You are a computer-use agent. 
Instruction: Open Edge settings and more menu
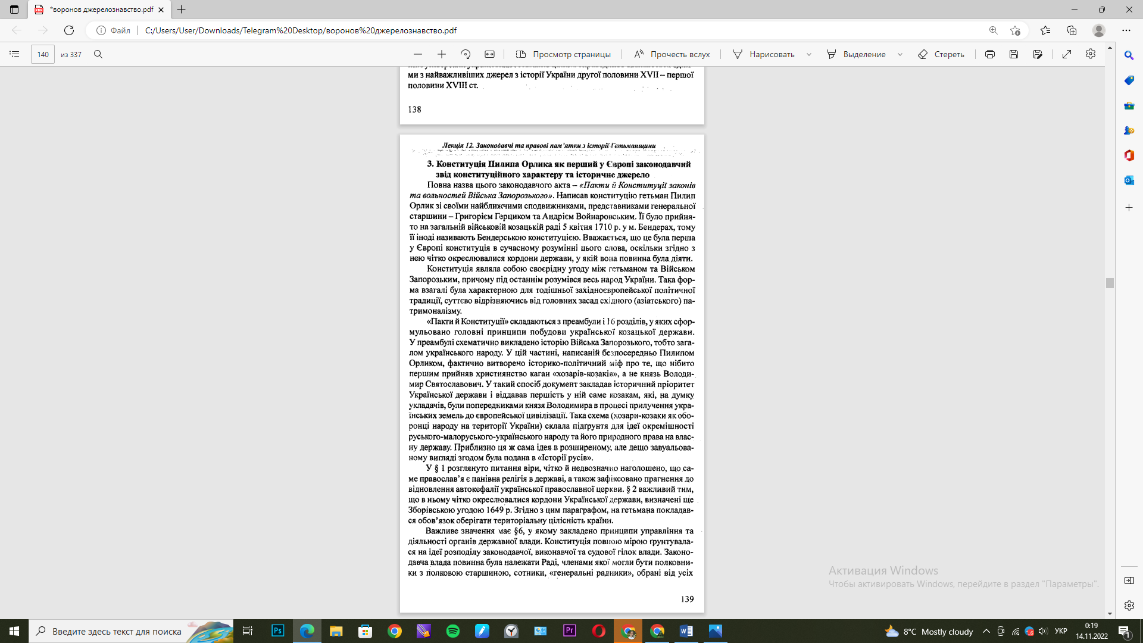(1126, 30)
